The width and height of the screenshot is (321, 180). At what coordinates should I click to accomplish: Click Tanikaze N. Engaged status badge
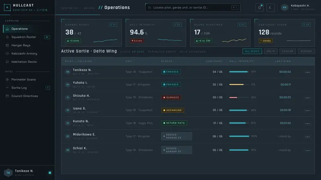[171, 72]
